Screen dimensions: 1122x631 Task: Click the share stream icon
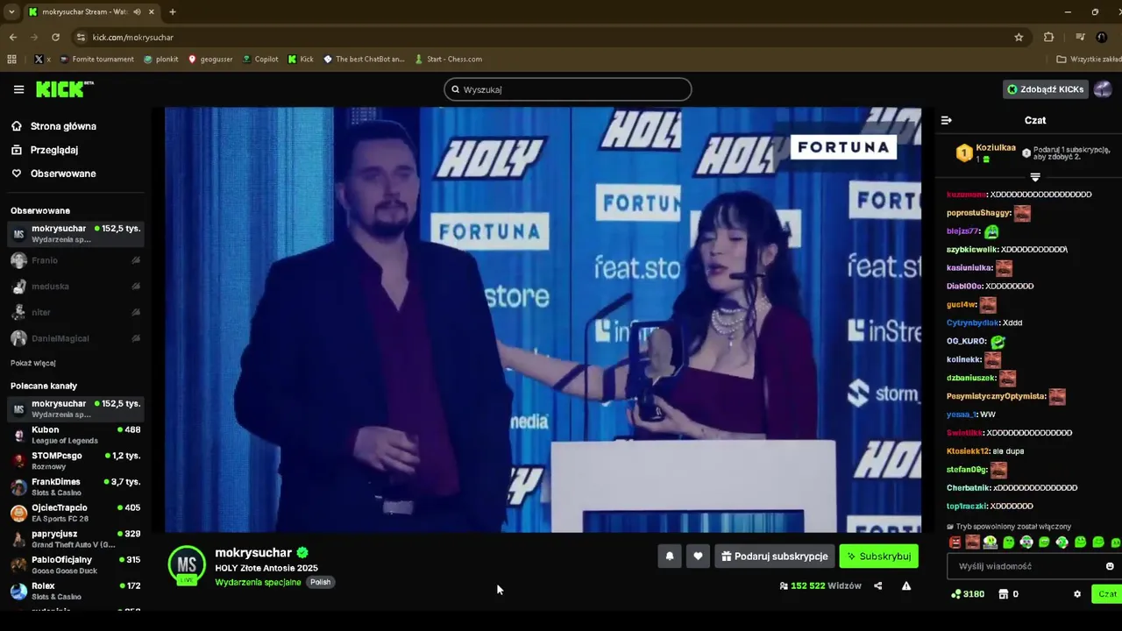[877, 585]
